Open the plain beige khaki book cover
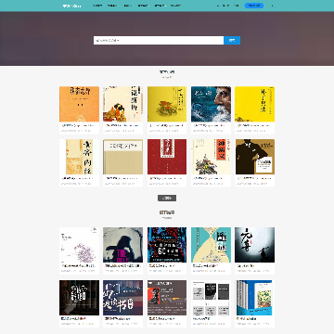 (x=122, y=157)
